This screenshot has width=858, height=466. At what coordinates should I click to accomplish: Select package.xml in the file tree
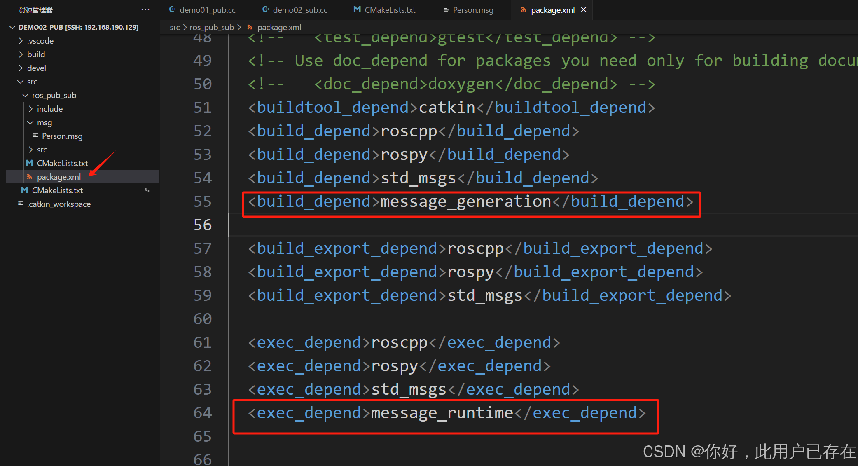[59, 176]
